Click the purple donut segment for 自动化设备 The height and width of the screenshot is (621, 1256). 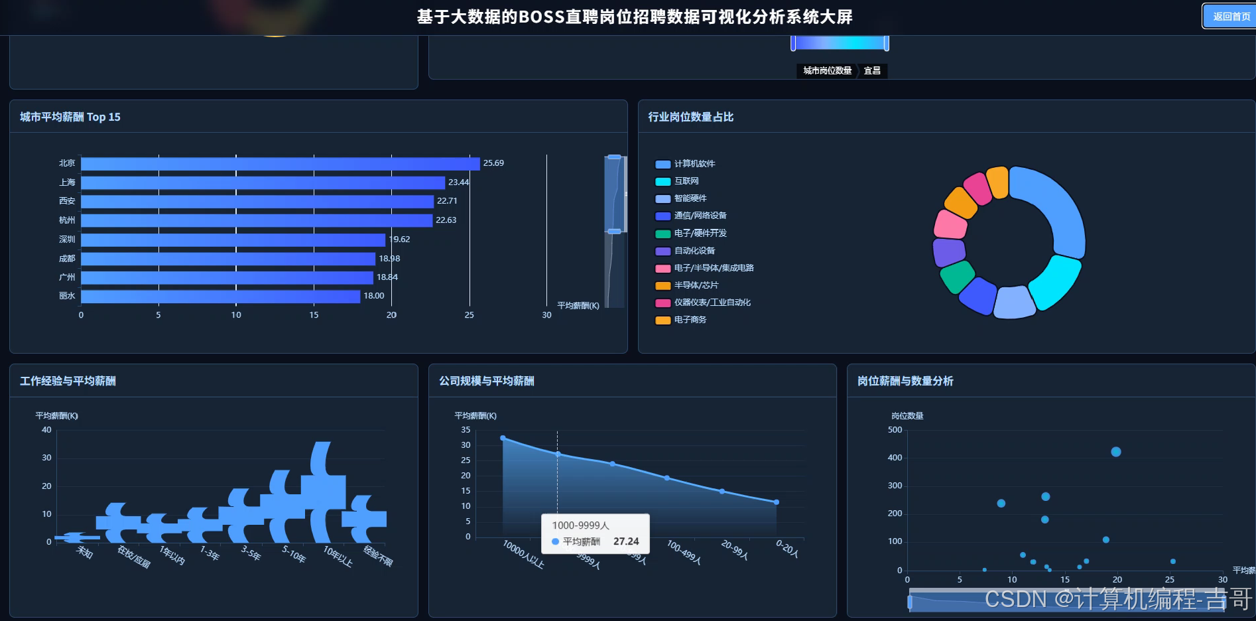click(x=948, y=252)
